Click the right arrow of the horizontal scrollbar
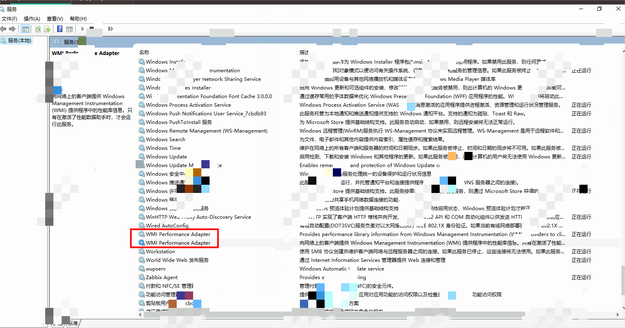 (617, 314)
